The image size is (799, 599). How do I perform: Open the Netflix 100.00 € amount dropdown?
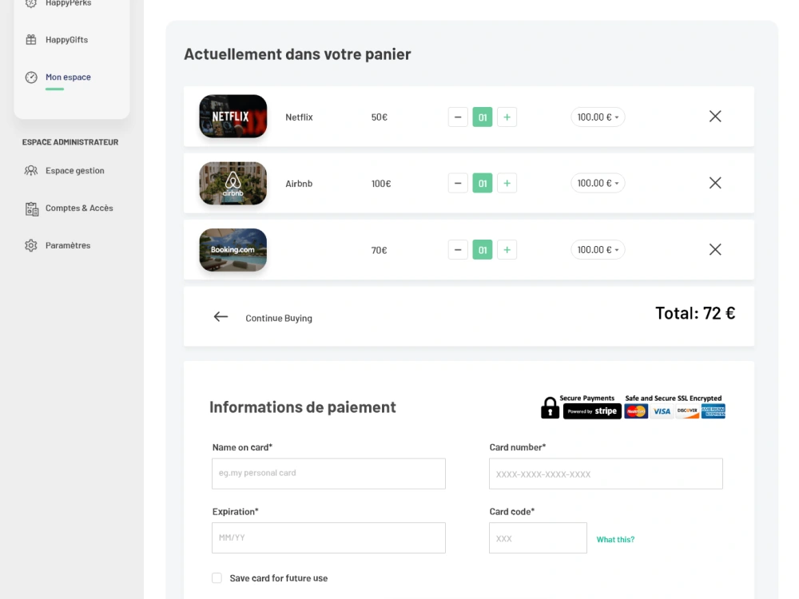click(x=598, y=117)
